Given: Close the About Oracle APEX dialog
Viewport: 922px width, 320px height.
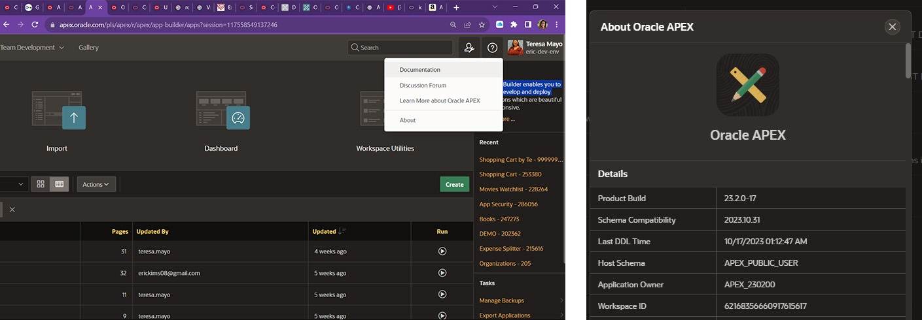Looking at the screenshot, I should point(892,27).
